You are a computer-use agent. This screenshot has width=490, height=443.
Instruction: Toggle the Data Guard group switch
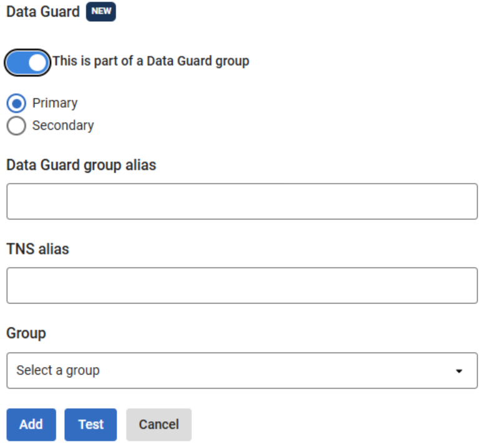[x=27, y=62]
